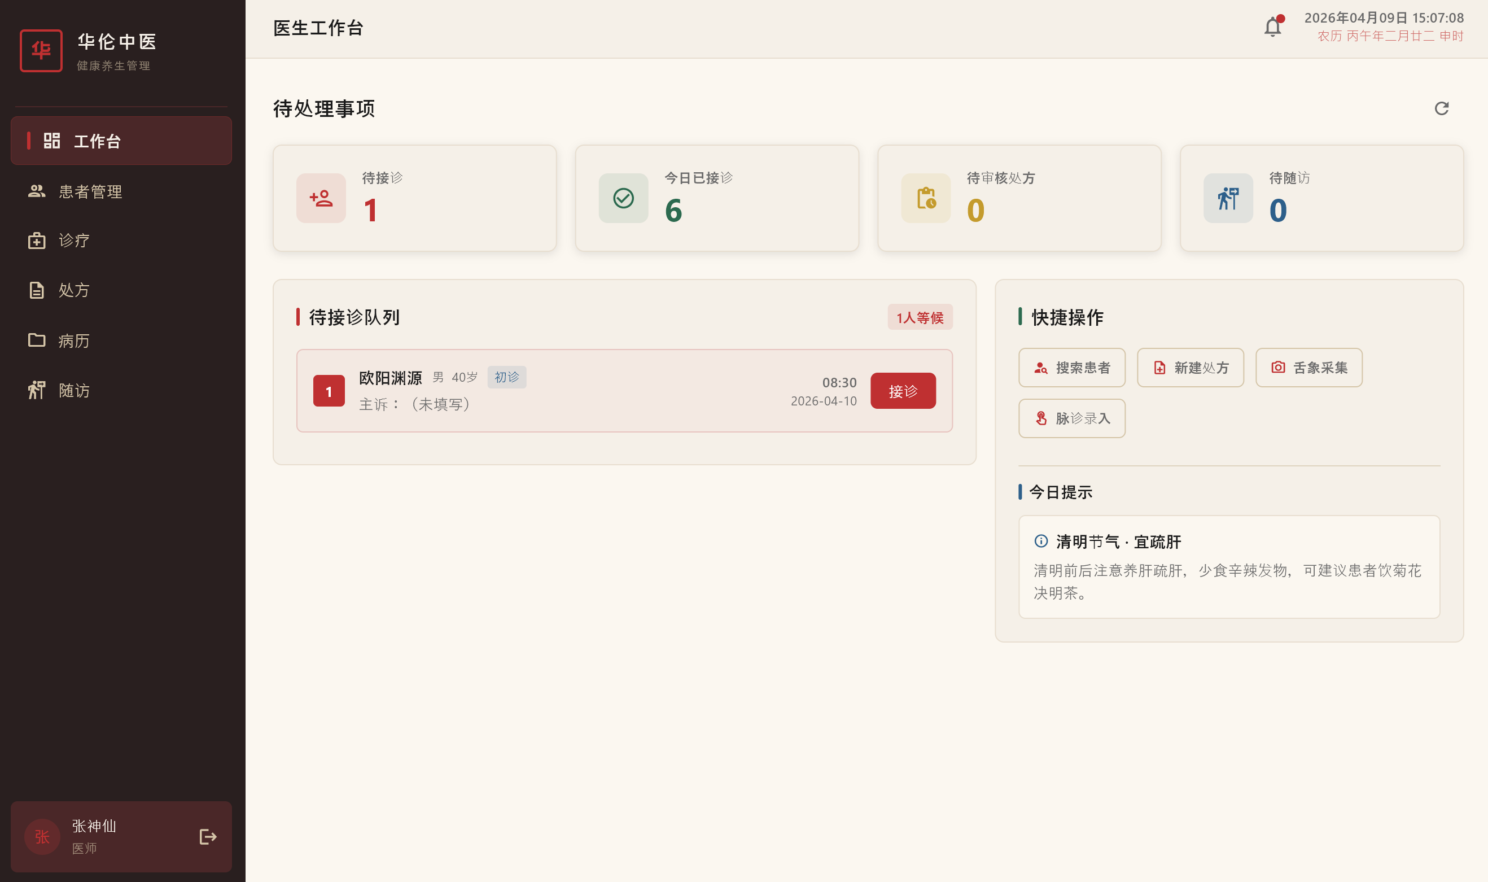Open the 随访 sidebar item
Image resolution: width=1488 pixels, height=882 pixels.
click(x=73, y=391)
